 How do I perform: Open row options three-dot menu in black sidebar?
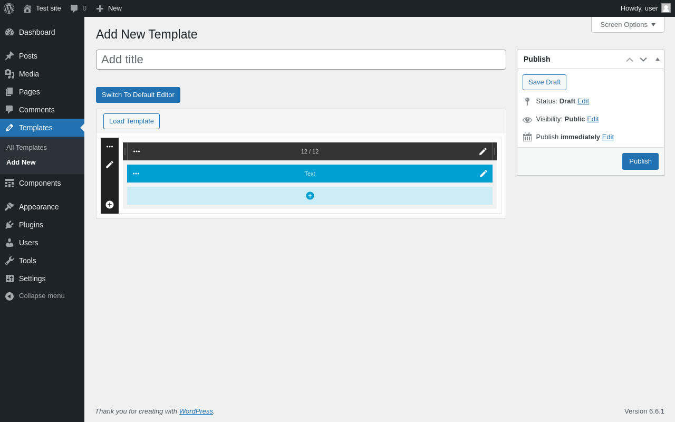pyautogui.click(x=110, y=147)
